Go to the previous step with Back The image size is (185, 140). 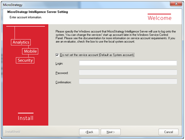(89, 132)
